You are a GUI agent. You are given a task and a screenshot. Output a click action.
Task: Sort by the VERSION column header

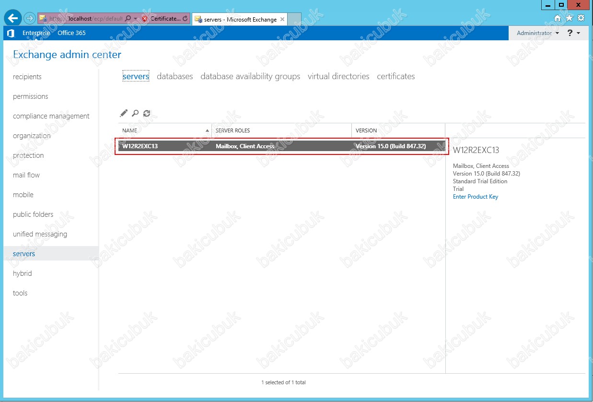tap(398, 130)
